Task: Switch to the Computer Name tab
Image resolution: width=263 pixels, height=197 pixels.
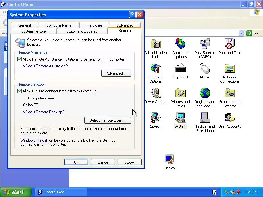Action: pyautogui.click(x=59, y=25)
